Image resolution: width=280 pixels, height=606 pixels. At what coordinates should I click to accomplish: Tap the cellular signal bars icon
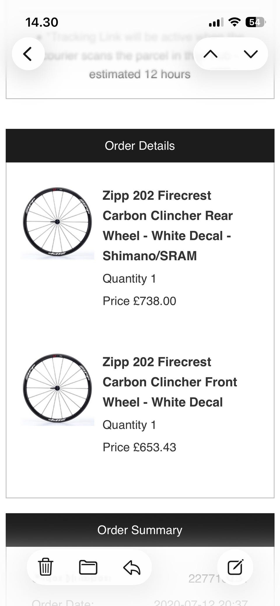pos(216,22)
